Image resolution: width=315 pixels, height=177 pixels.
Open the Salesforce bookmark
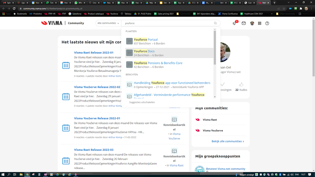pos(75,14)
